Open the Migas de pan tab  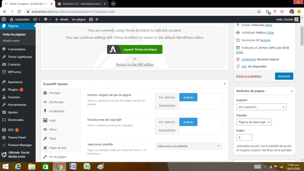point(61,148)
